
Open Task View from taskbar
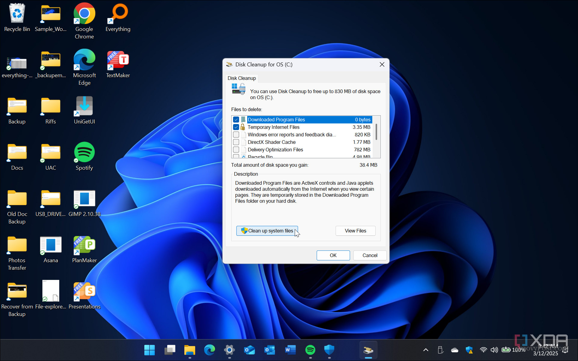coord(170,350)
